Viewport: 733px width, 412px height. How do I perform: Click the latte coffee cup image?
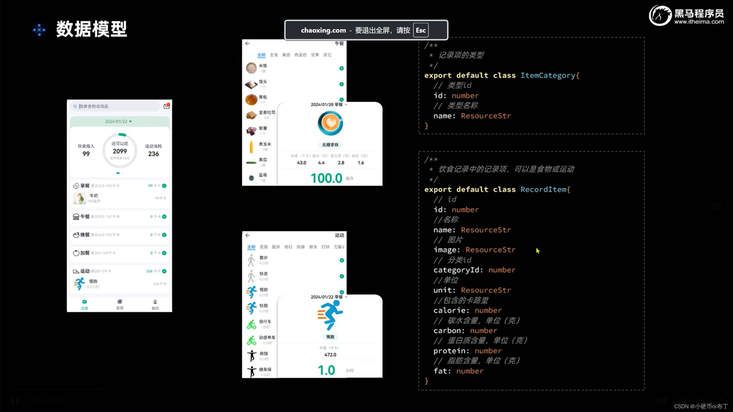(x=330, y=123)
